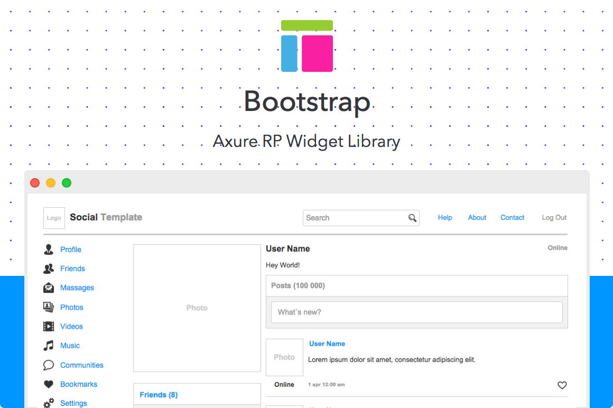Click the Friends people icon
The height and width of the screenshot is (408, 613).
(x=49, y=268)
